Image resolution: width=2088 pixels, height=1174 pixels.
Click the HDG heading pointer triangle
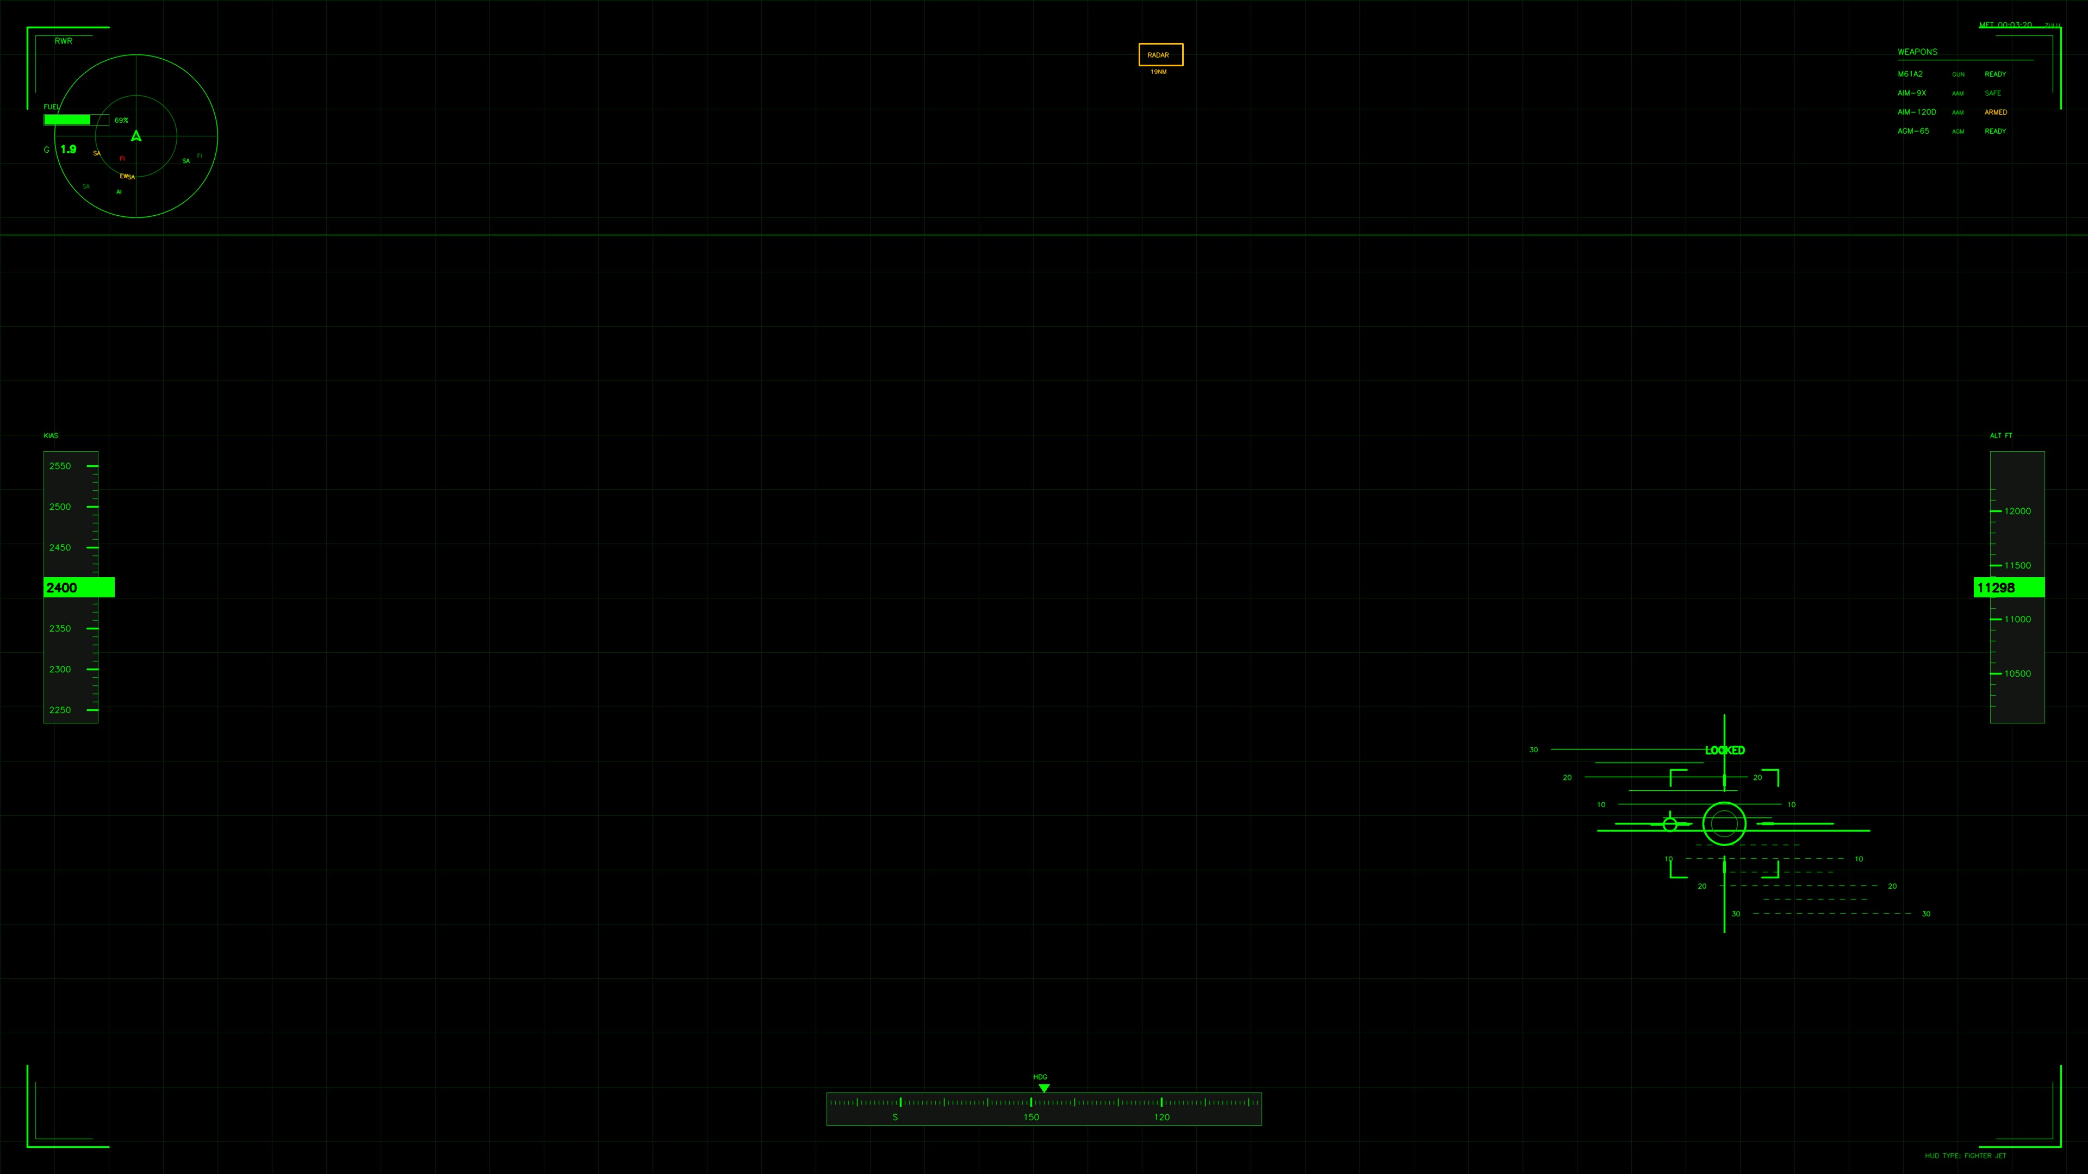point(1044,1088)
